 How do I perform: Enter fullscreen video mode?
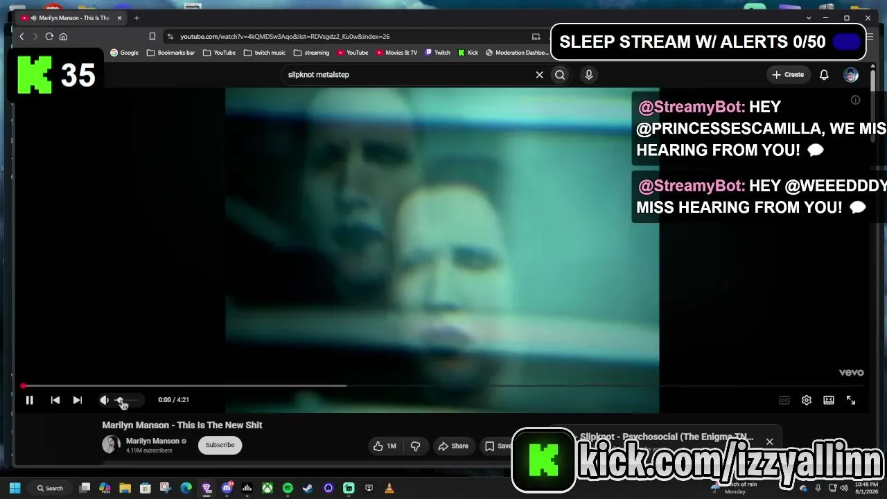[x=851, y=400]
